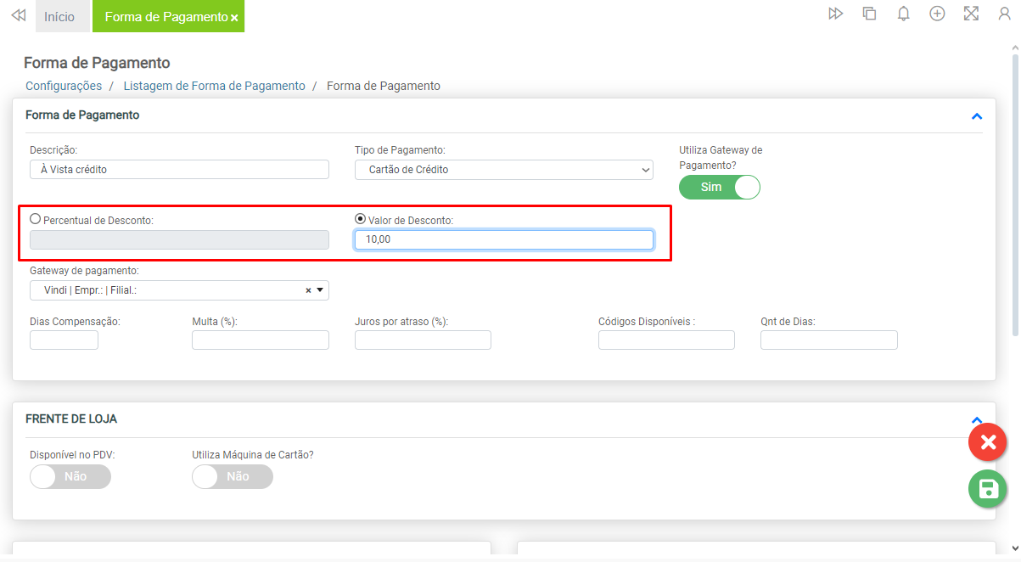Disable the Utiliza Gateway de Pagamento switch

(x=720, y=187)
